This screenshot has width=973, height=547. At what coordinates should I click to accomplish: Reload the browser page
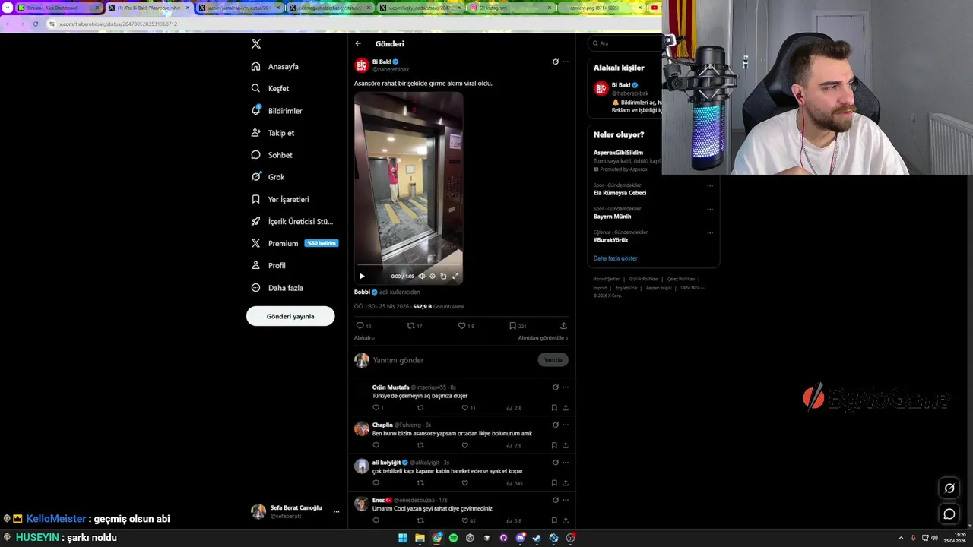35,24
